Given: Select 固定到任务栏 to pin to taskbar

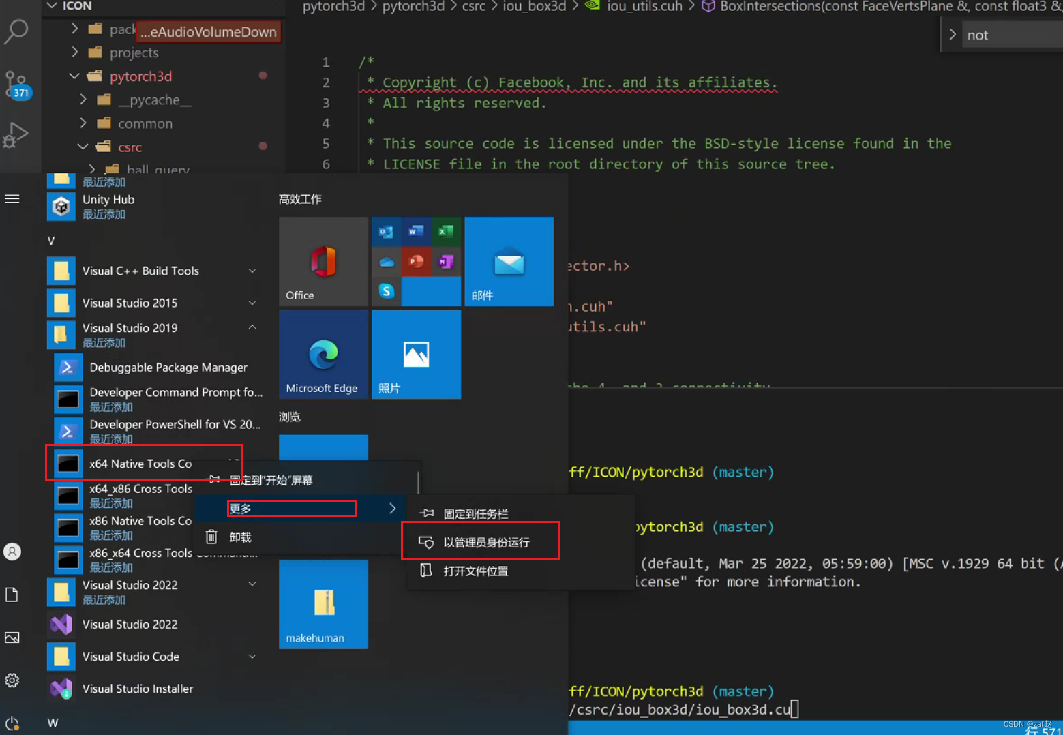Looking at the screenshot, I should (475, 513).
